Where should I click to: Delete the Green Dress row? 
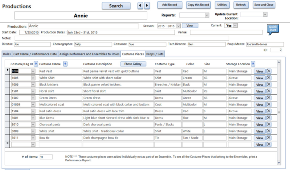click(x=269, y=98)
